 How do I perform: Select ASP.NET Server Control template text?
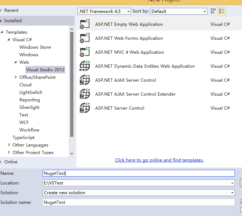point(120,108)
